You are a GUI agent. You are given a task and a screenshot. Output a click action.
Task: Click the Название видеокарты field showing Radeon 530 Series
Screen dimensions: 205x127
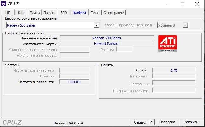(107, 38)
